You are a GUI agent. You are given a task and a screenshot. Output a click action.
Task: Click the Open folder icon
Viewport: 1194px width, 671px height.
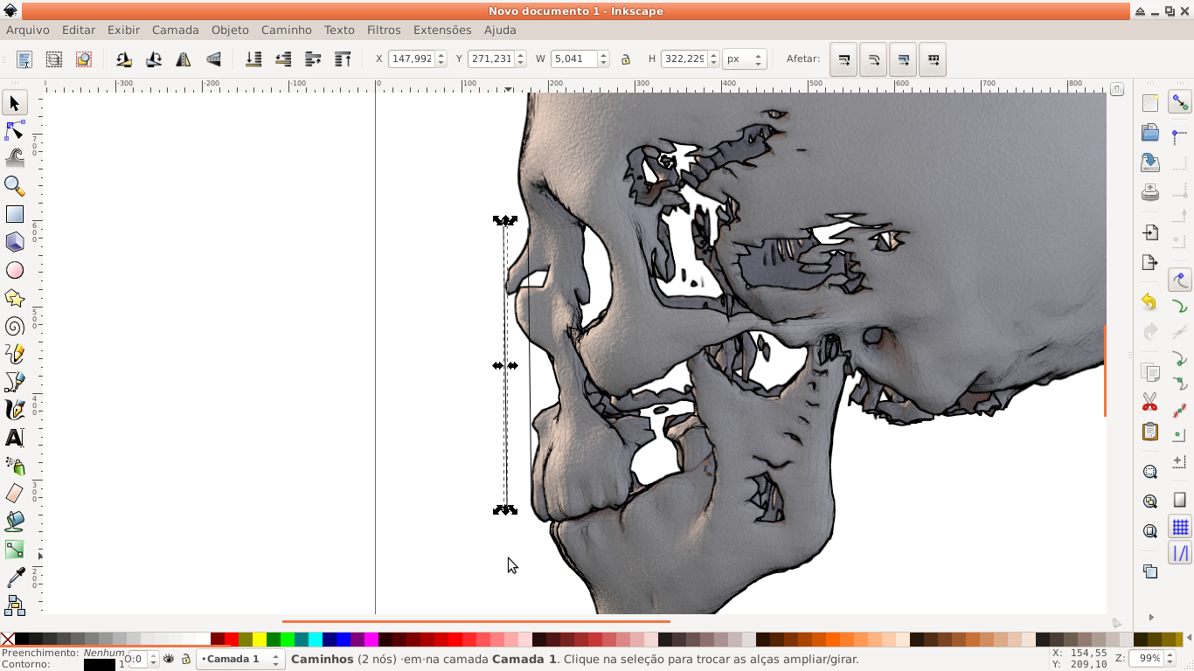point(1149,133)
